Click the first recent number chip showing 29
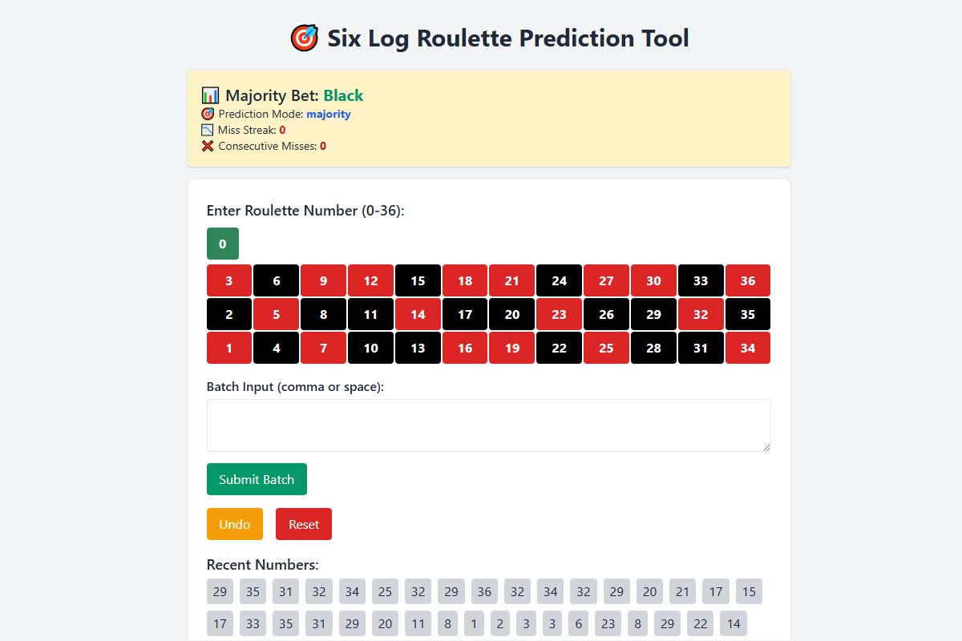962x641 pixels. 220,591
